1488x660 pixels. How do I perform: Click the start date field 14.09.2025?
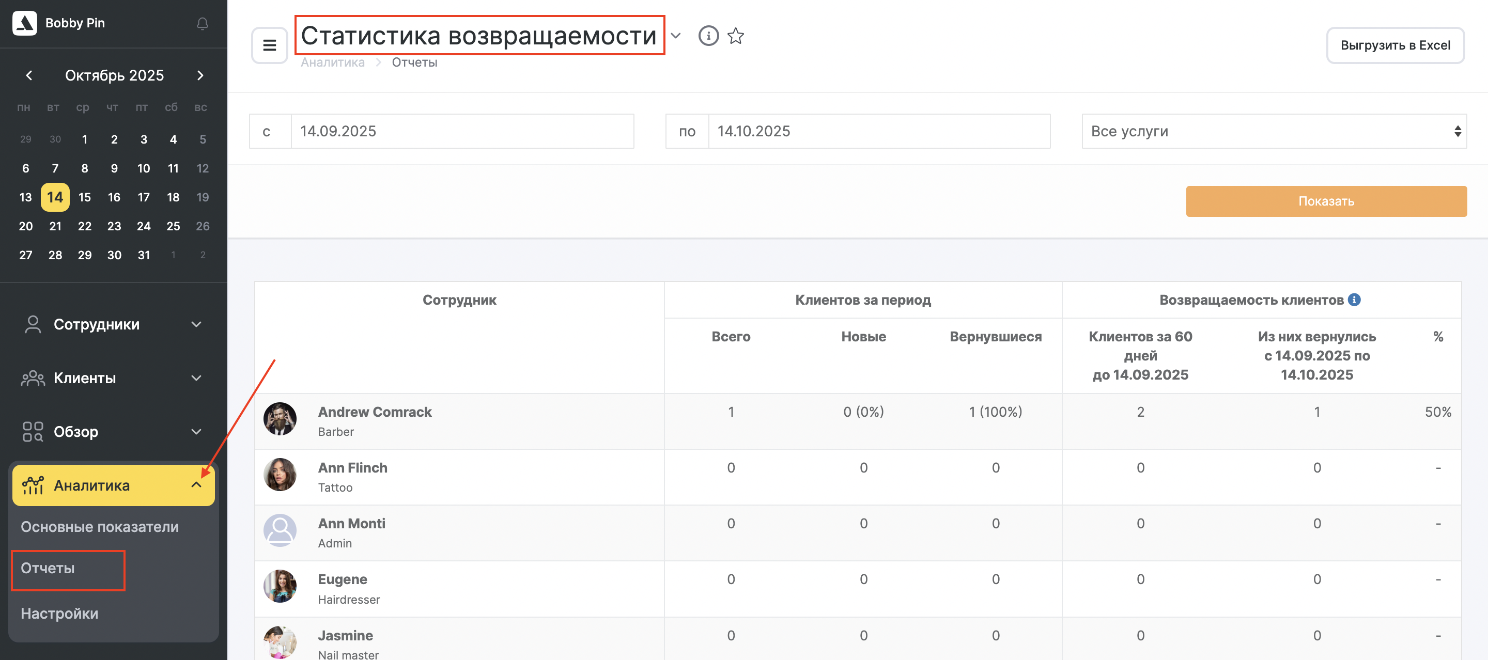coord(461,132)
